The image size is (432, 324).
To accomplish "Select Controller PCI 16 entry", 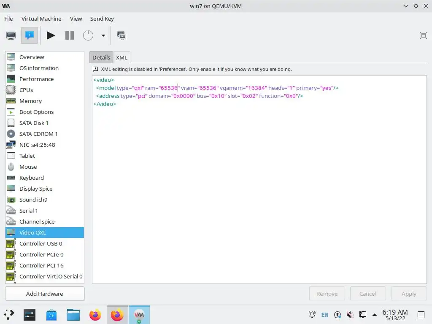I will (x=45, y=266).
